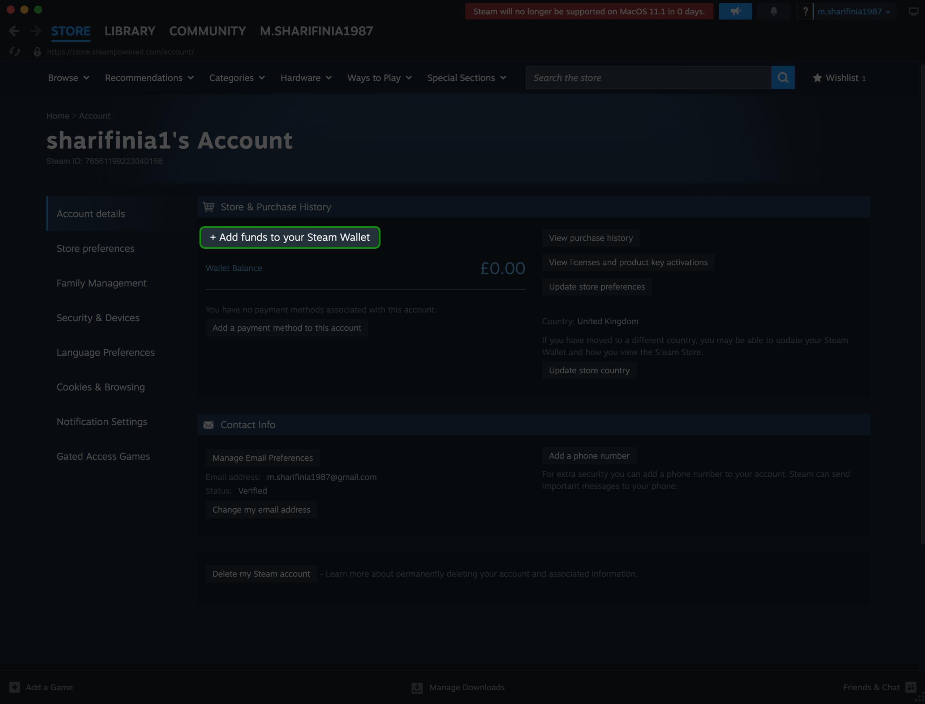Focus the Search the store field

(x=648, y=78)
